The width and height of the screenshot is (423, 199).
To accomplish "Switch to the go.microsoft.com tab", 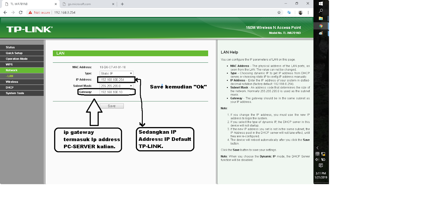I will (89, 4).
